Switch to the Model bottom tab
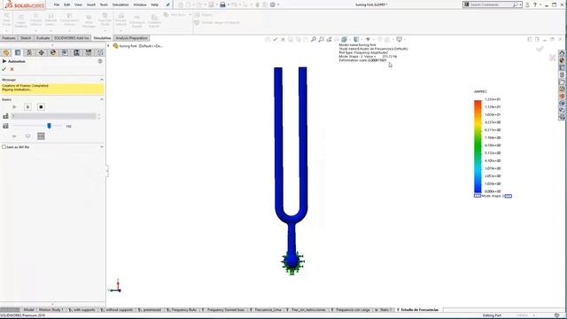The width and height of the screenshot is (567, 319). tap(28, 309)
